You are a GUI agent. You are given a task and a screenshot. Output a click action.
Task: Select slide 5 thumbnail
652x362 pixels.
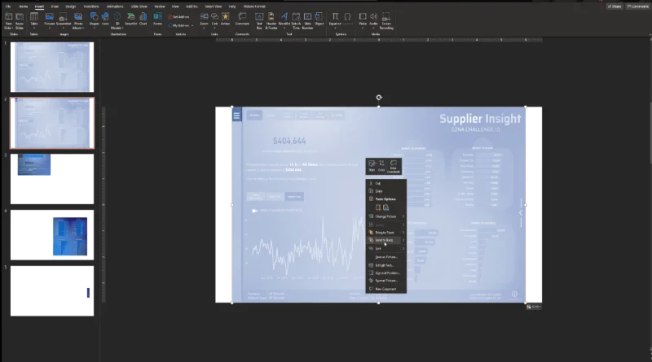click(x=52, y=291)
